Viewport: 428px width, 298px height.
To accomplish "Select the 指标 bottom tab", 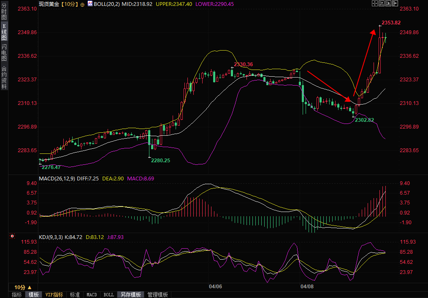I will (x=17, y=295).
